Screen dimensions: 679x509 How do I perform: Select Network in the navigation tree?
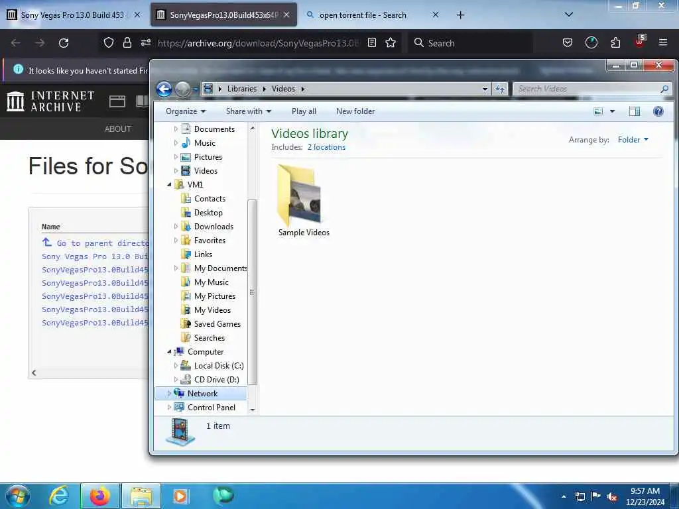[x=202, y=394]
